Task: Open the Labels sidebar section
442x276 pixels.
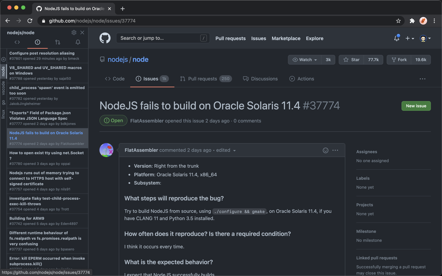Action: [363, 178]
